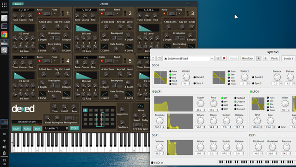The image size is (296, 167).
Task: Enable Sync 2 in DCO1
Action: coord(257,83)
